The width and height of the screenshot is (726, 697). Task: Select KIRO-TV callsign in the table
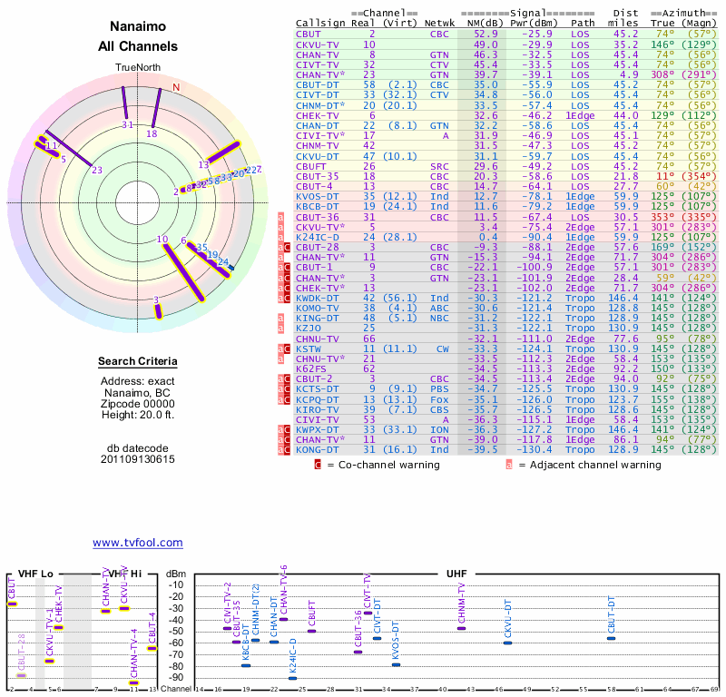[317, 410]
